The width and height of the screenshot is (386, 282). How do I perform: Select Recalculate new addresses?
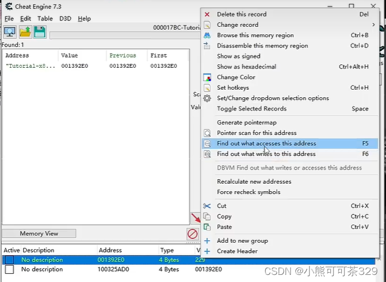(290, 181)
